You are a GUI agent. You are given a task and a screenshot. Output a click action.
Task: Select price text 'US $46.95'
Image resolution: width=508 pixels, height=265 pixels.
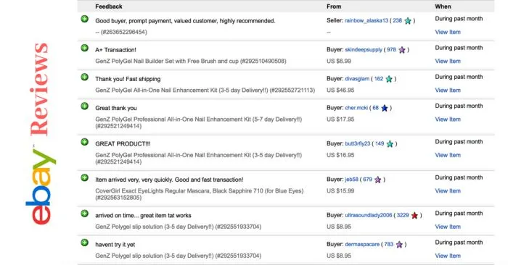[340, 91]
